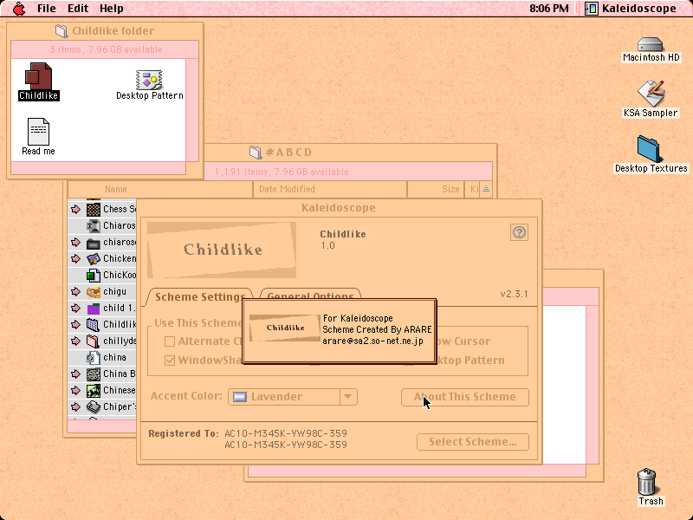Click the Select Scheme... button
693x520 pixels.
point(472,442)
